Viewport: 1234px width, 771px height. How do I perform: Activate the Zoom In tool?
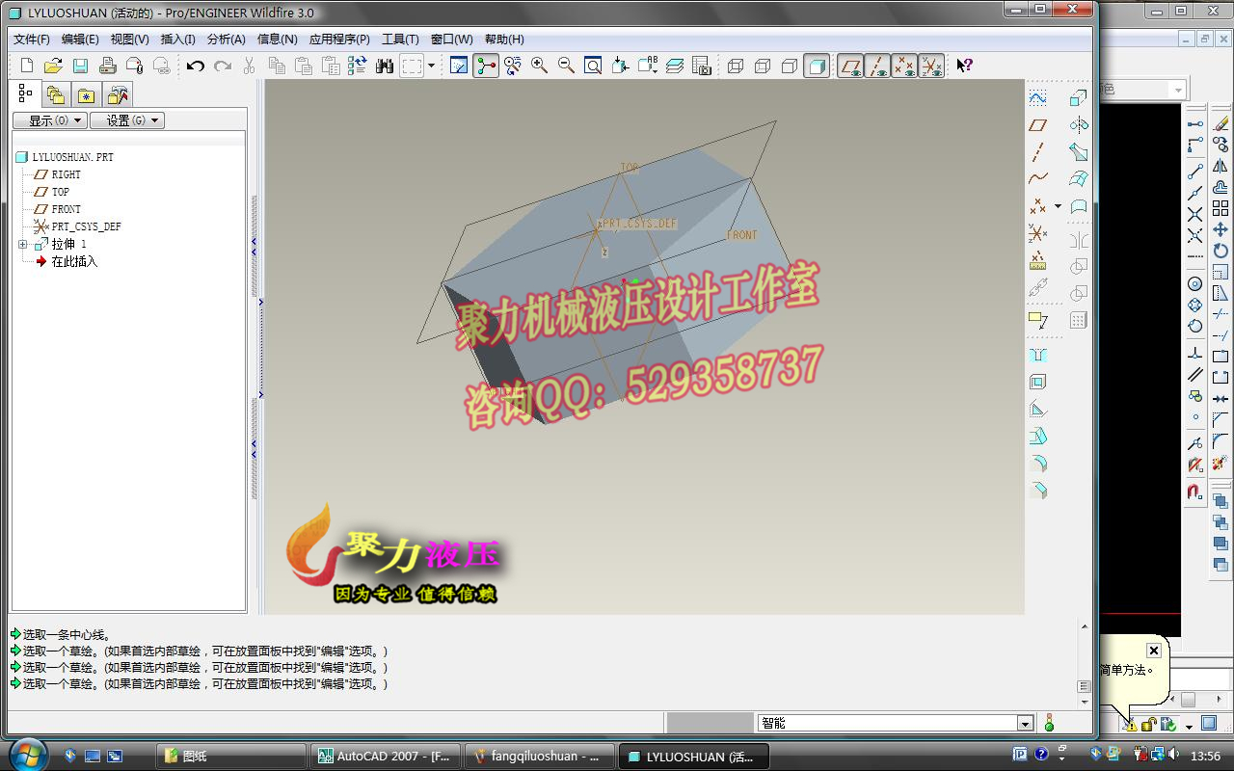point(540,66)
